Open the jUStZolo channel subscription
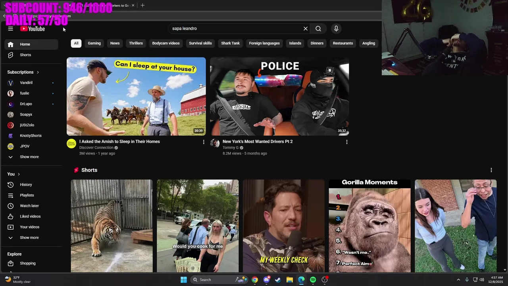The image size is (508, 286). [31, 125]
